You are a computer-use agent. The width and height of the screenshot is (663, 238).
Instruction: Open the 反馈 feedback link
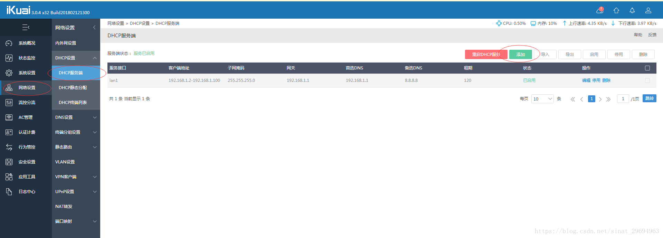652,35
